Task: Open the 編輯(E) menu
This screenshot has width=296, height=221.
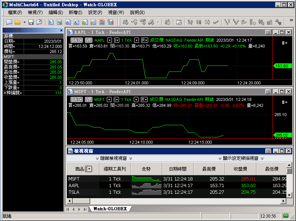Action: tap(56, 13)
